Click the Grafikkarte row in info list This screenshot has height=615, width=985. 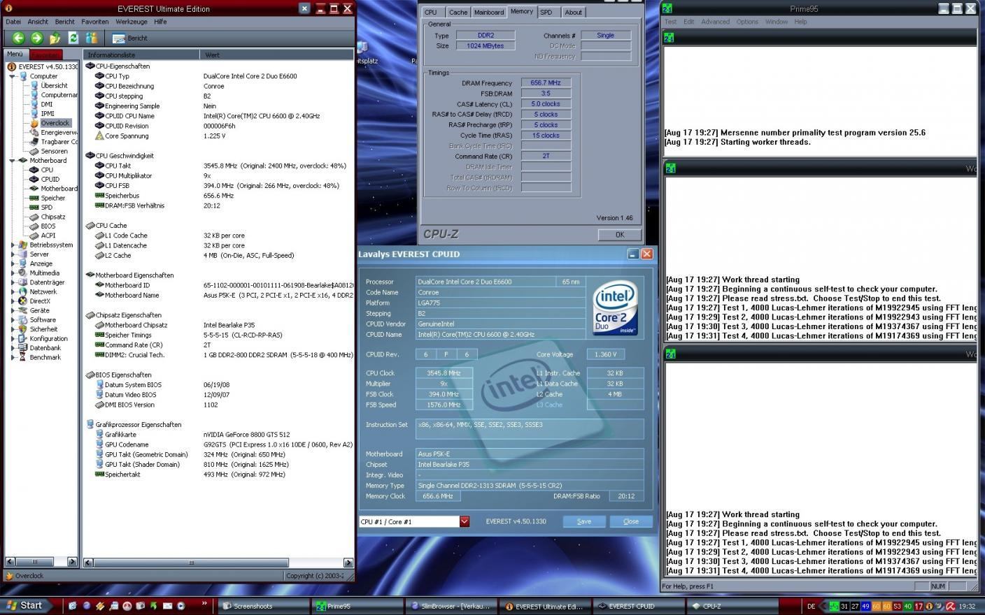point(219,435)
